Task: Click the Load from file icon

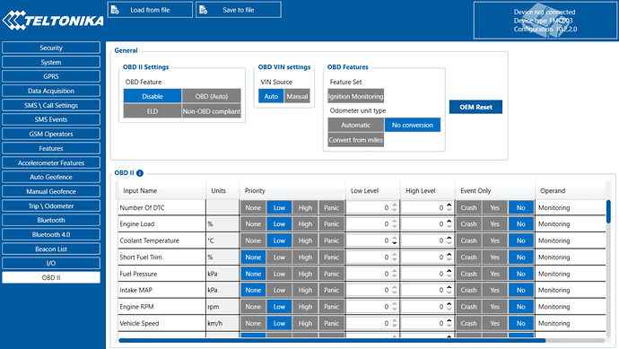Action: tap(115, 10)
